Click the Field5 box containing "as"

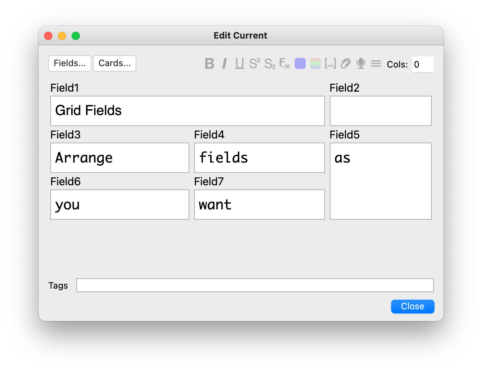coord(380,181)
